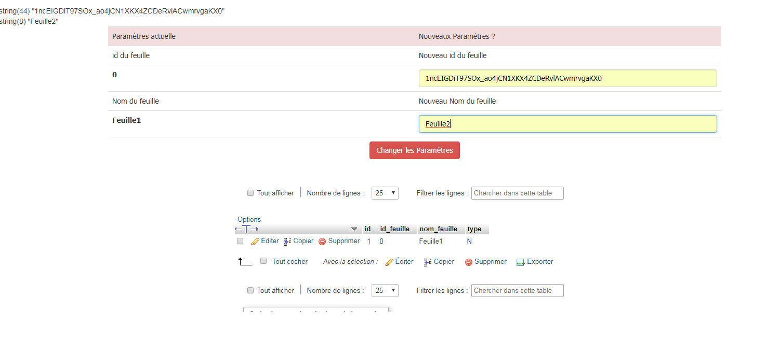
Task: Click the Copier icon in Feuille1 row
Action: pyautogui.click(x=287, y=242)
